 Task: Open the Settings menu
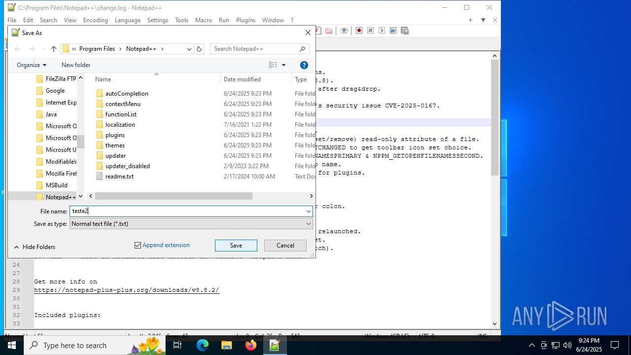point(158,20)
